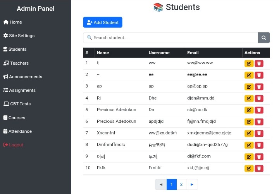
Task: Click trash icon for Xcncnfnf row
Action: (x=259, y=133)
